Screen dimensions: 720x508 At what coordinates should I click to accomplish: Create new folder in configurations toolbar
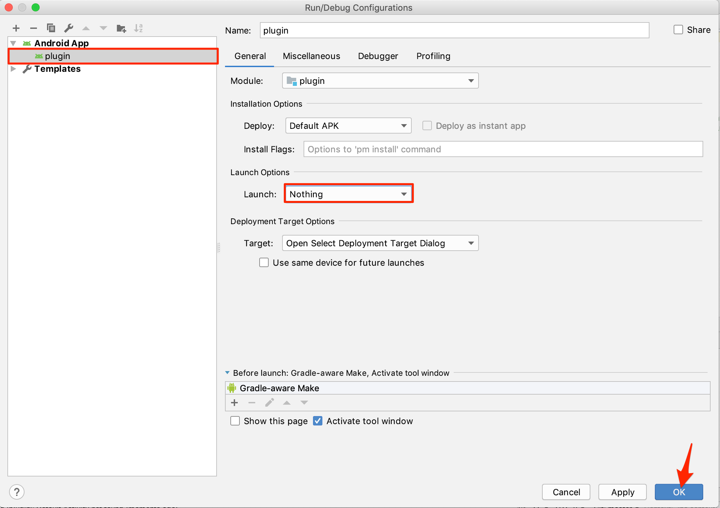[121, 28]
